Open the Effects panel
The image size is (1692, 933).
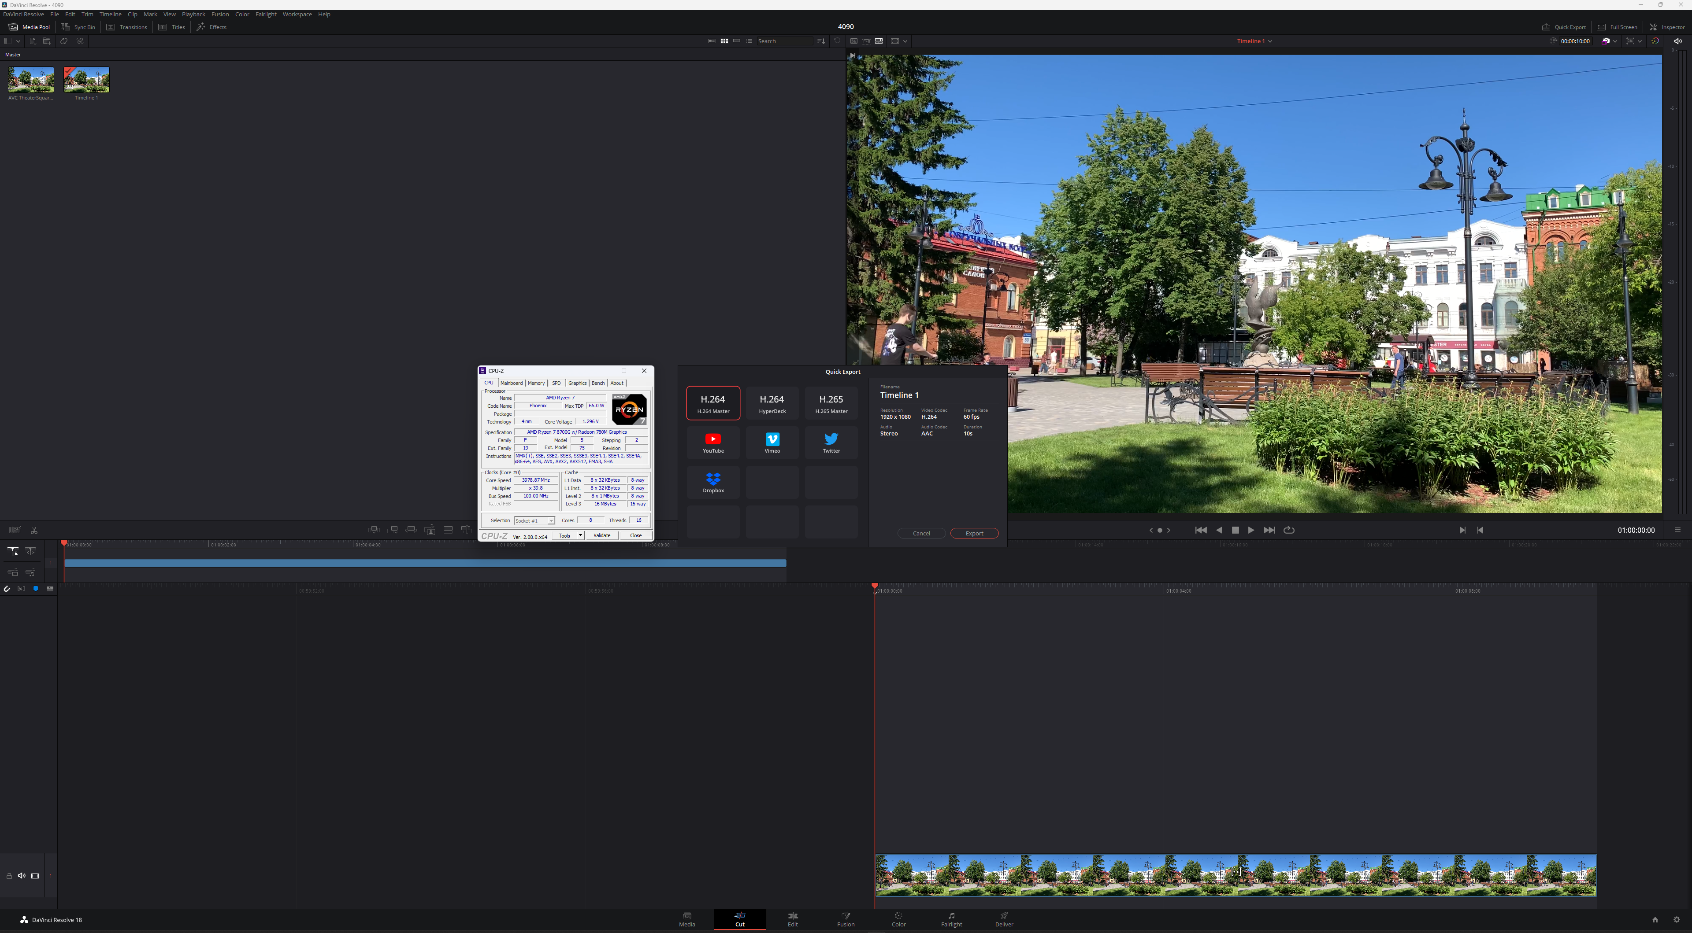click(x=211, y=27)
